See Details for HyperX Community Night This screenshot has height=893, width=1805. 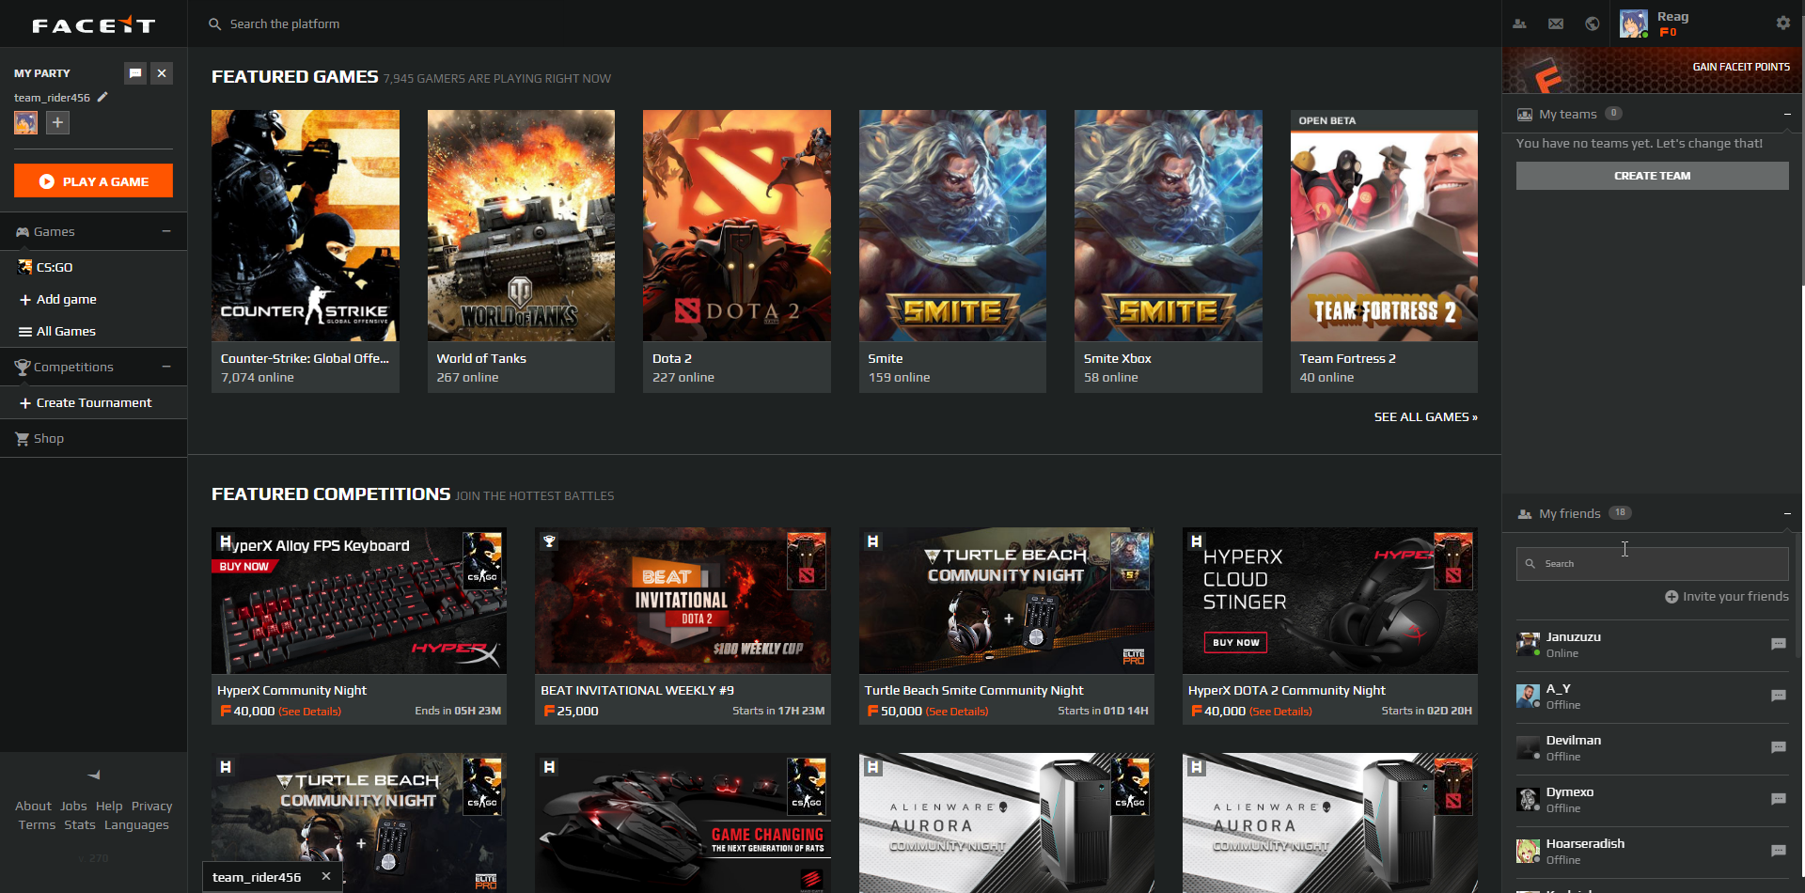pyautogui.click(x=309, y=712)
